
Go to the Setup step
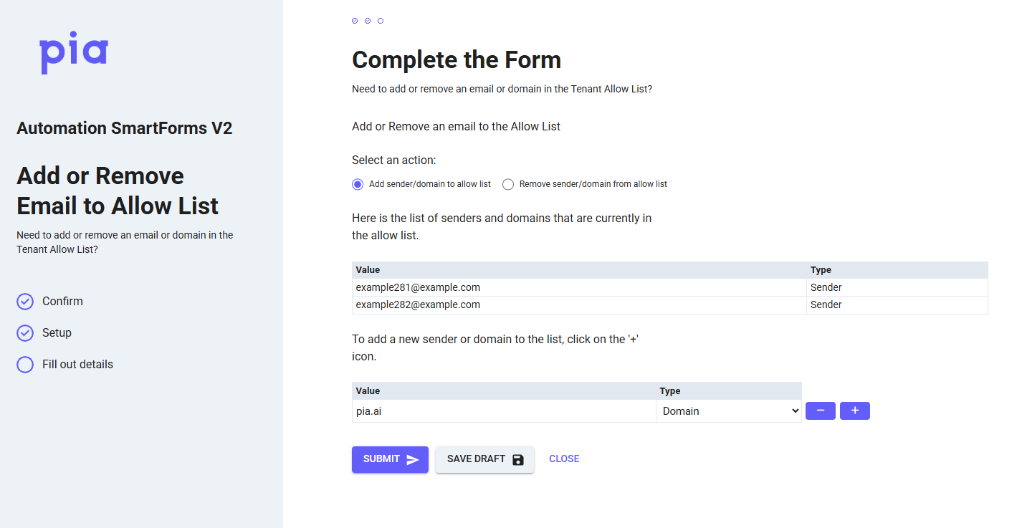pyautogui.click(x=57, y=333)
